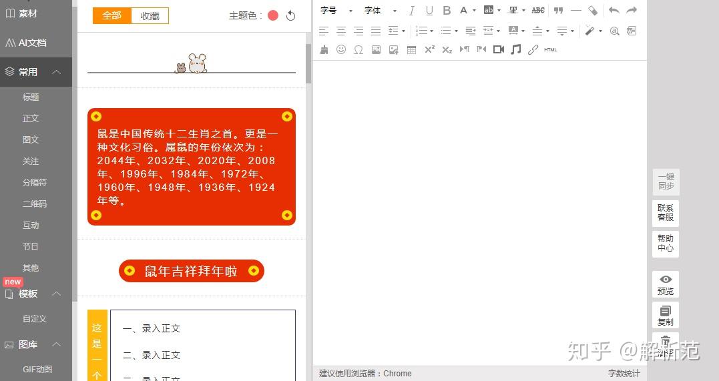Open the unordered list dropdown
Viewport: 719px width, 381px height.
tap(456, 31)
